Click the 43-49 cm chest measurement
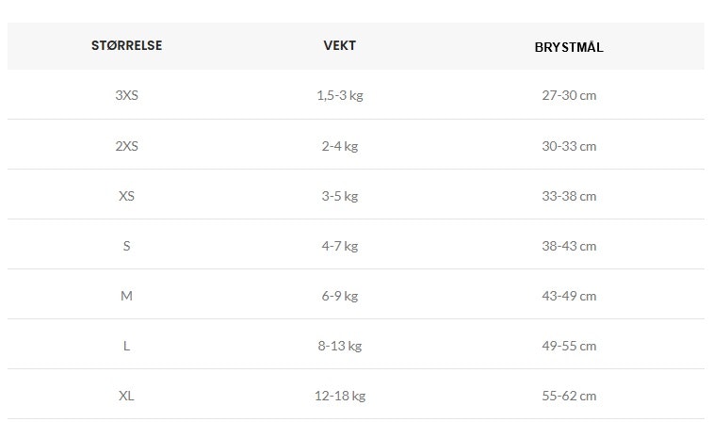Screen dimensions: 713x422 click(x=569, y=296)
